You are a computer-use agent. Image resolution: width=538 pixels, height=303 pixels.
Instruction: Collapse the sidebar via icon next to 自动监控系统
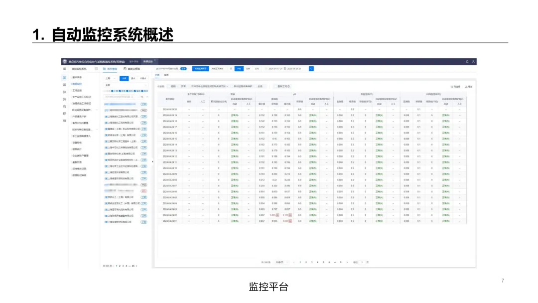point(96,69)
